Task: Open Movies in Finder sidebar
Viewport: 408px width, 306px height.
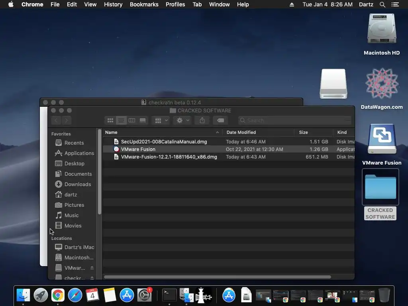Action: (68, 226)
